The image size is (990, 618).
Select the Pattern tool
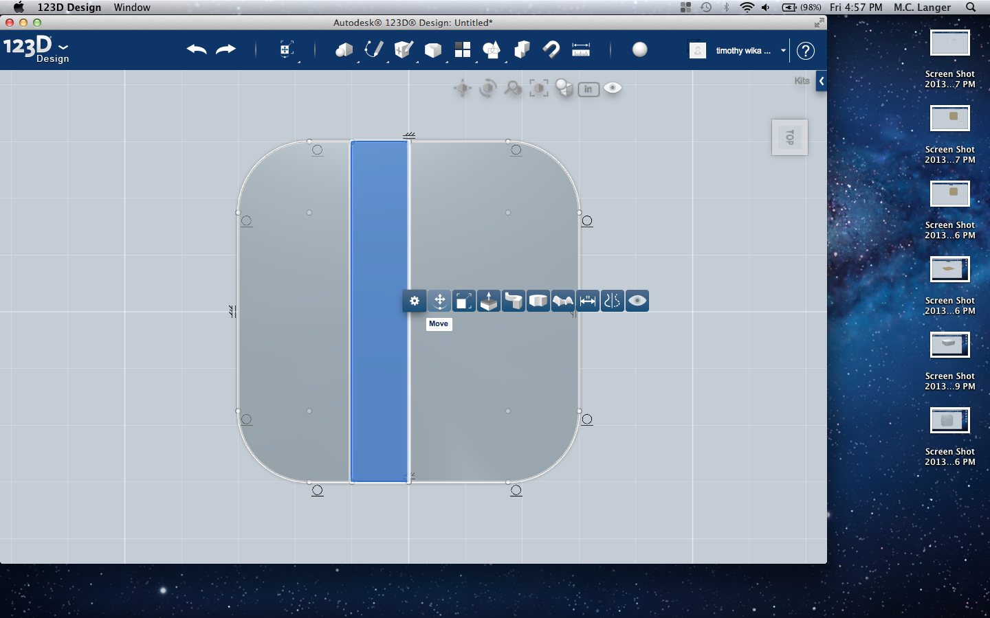tap(463, 49)
